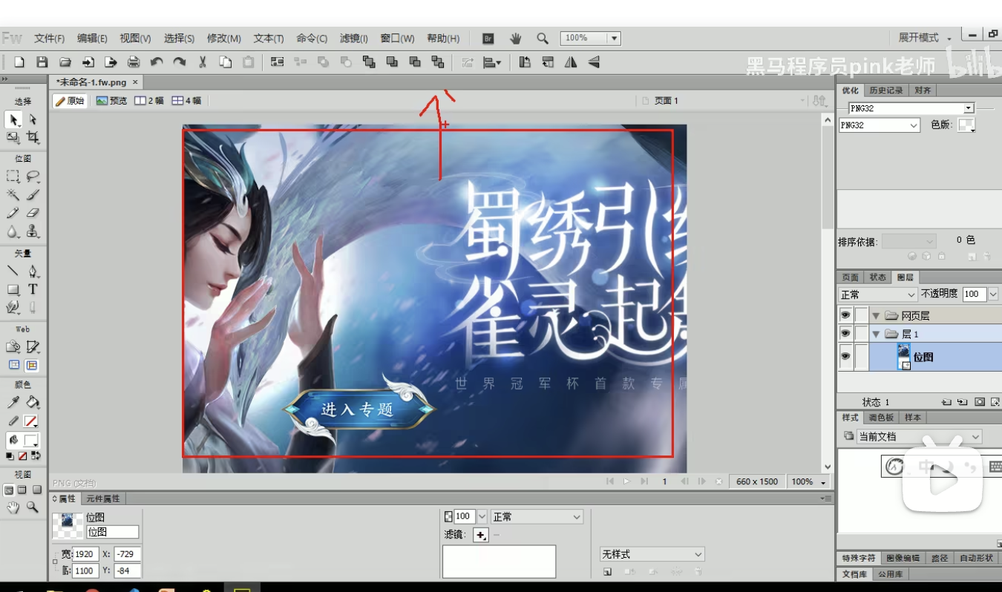Open the 修改(M) menu
Image resolution: width=1002 pixels, height=592 pixels.
pos(223,39)
